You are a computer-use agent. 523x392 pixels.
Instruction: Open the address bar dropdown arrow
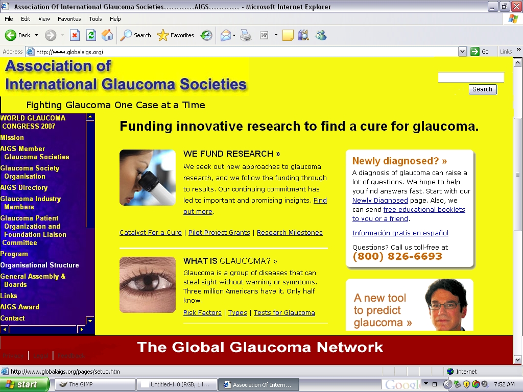[462, 52]
